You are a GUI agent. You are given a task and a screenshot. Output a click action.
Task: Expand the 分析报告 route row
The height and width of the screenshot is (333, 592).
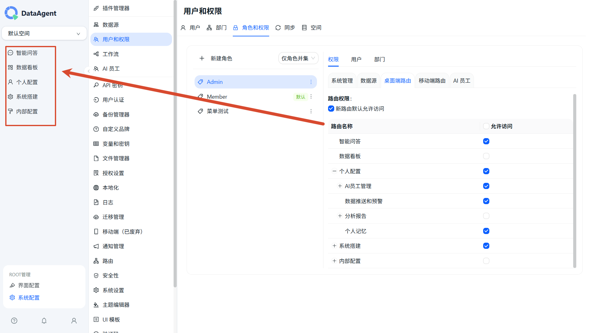coord(340,216)
